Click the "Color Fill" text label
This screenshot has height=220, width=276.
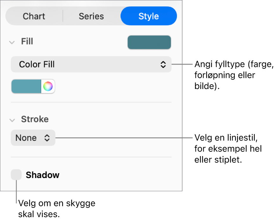click(37, 65)
